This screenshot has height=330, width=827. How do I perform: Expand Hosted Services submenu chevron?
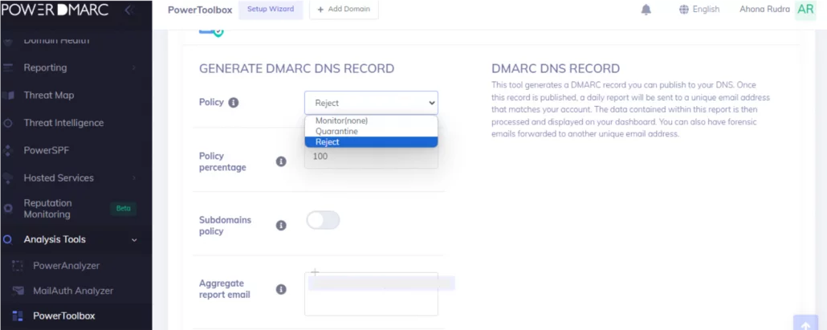[x=134, y=178]
